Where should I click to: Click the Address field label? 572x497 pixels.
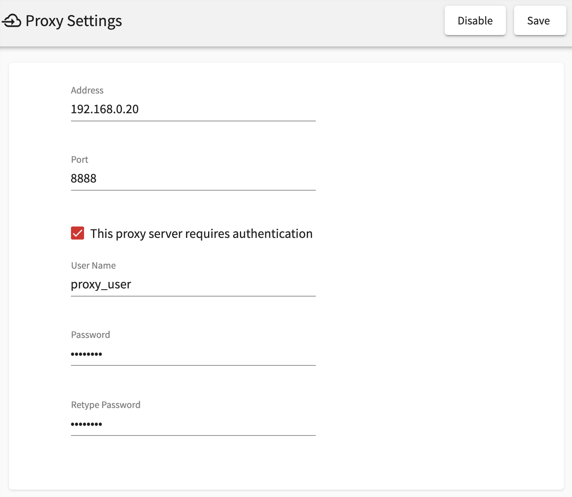tap(87, 90)
